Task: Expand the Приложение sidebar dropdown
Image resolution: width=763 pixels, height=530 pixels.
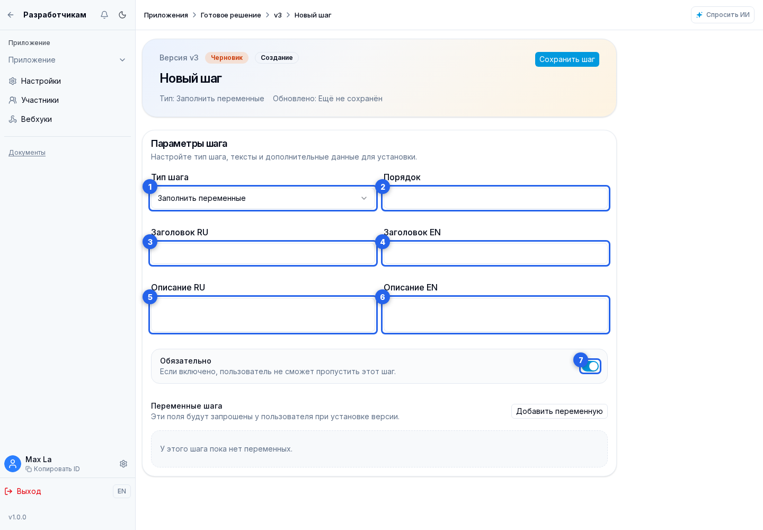Action: 67,60
